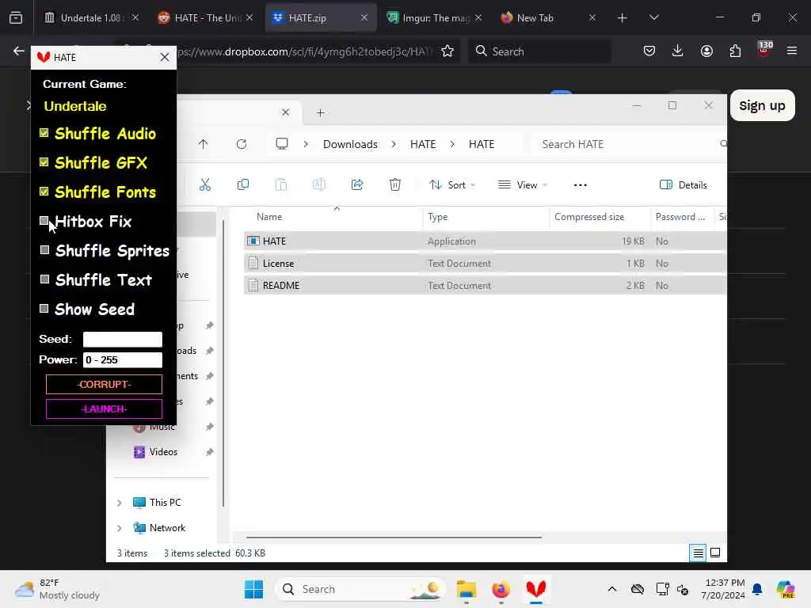Open the Save to Pocket icon
The height and width of the screenshot is (608, 811).
(x=649, y=51)
